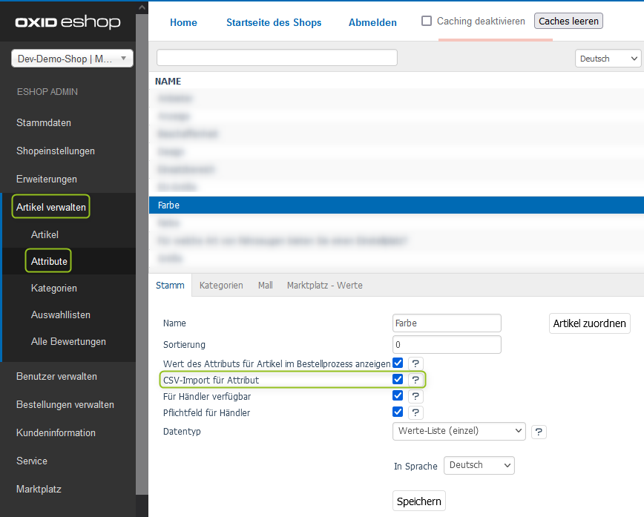Select Alle Bewertungen submenu item
The height and width of the screenshot is (517, 644).
(x=68, y=342)
